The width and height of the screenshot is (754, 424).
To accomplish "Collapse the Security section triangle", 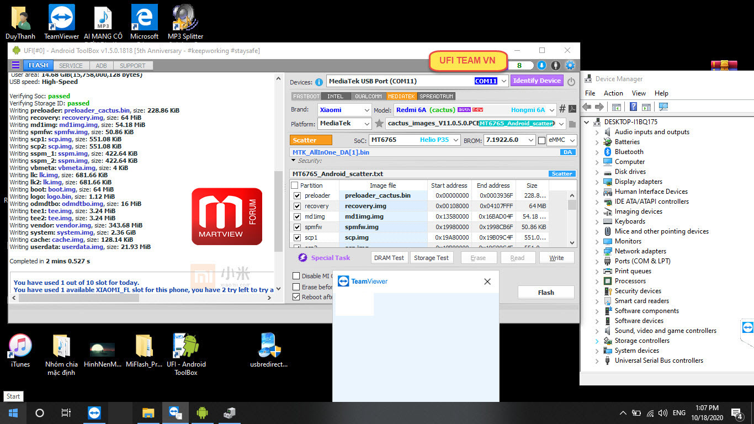I will point(293,161).
